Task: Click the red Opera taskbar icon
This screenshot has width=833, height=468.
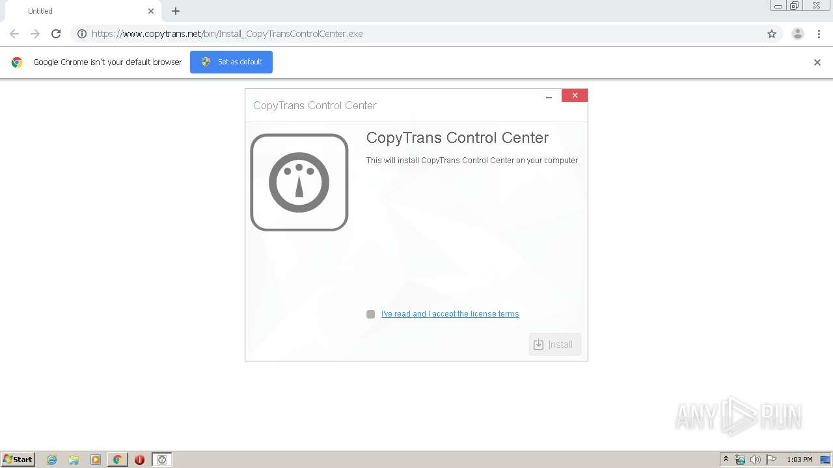Action: 139,460
